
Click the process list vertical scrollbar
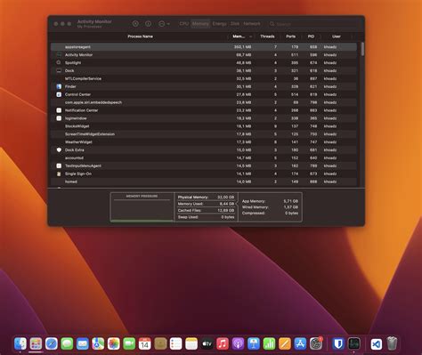[x=362, y=49]
